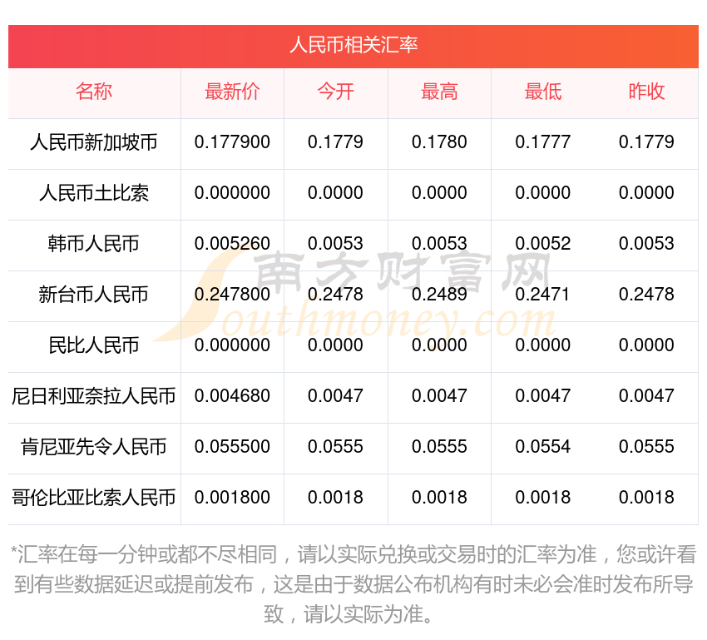Click 今开 value in 新台币人民币 row
This screenshot has width=707, height=640.
click(x=335, y=295)
